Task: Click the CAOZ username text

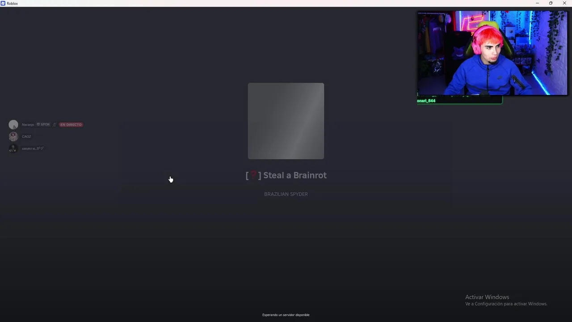Action: coord(26,136)
